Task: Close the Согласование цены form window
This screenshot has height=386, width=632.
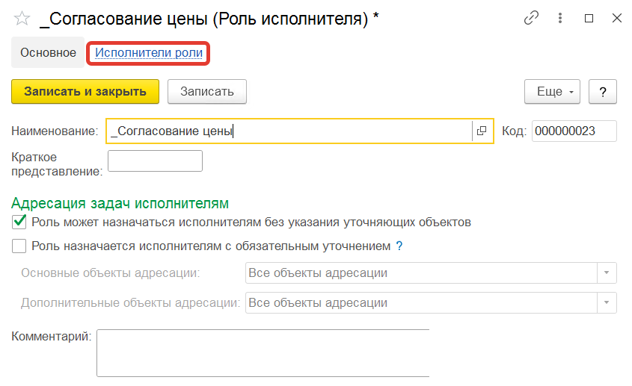Action: click(617, 18)
